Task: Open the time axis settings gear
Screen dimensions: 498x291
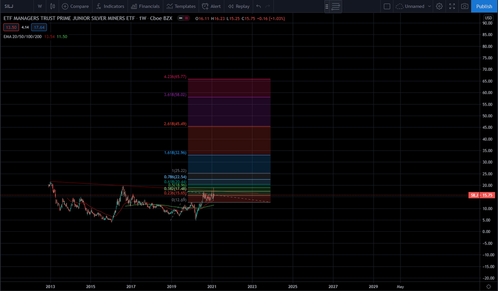Action: [x=488, y=286]
